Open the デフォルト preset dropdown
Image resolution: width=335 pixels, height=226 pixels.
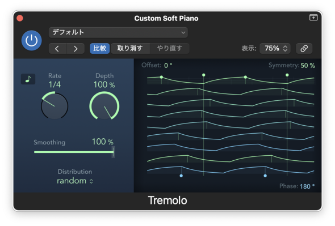point(118,32)
